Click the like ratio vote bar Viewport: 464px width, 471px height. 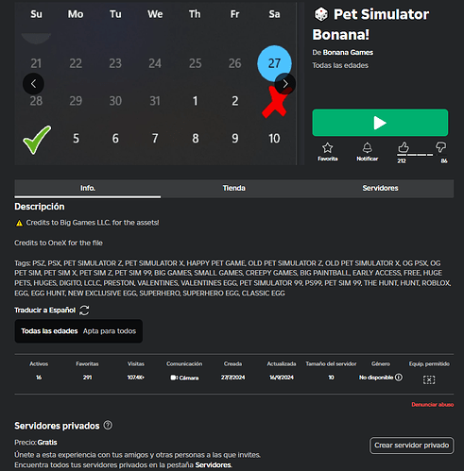click(x=415, y=155)
